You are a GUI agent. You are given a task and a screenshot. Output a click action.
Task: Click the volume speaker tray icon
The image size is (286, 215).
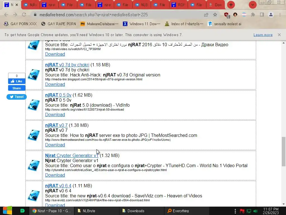tap(256, 211)
